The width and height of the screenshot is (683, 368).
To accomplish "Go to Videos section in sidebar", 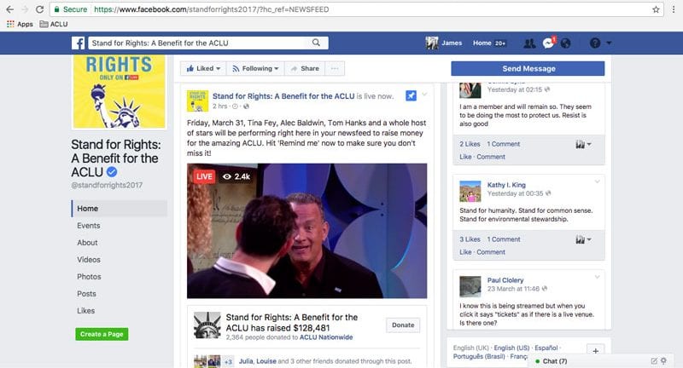I will click(x=89, y=260).
